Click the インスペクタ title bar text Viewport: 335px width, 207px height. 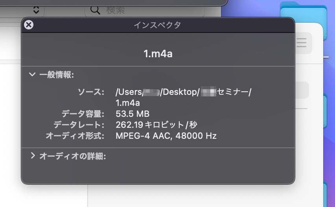[x=158, y=25]
